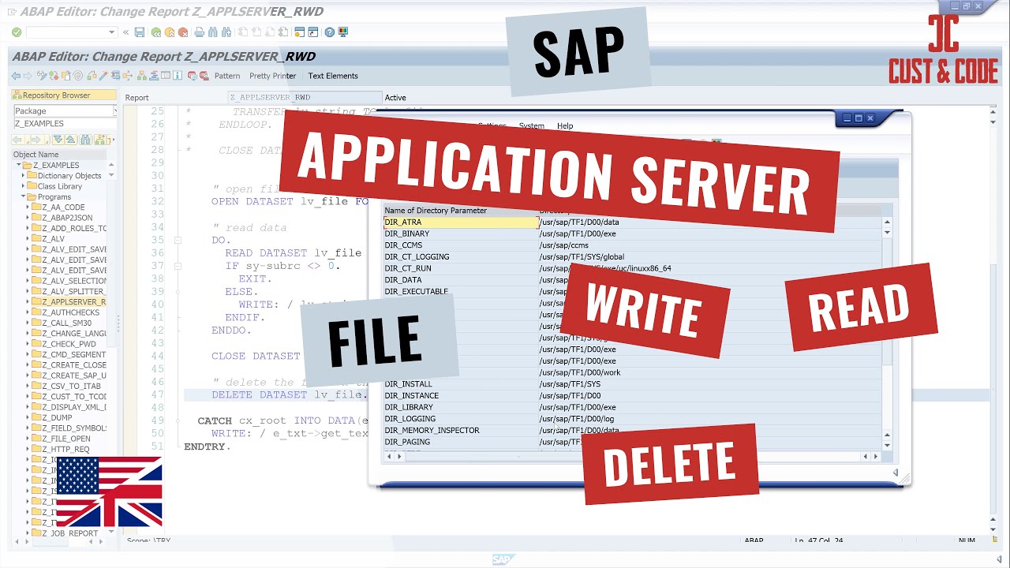This screenshot has width=1010, height=568.
Task: Click the Activate magic wand icon
Action: (x=103, y=76)
